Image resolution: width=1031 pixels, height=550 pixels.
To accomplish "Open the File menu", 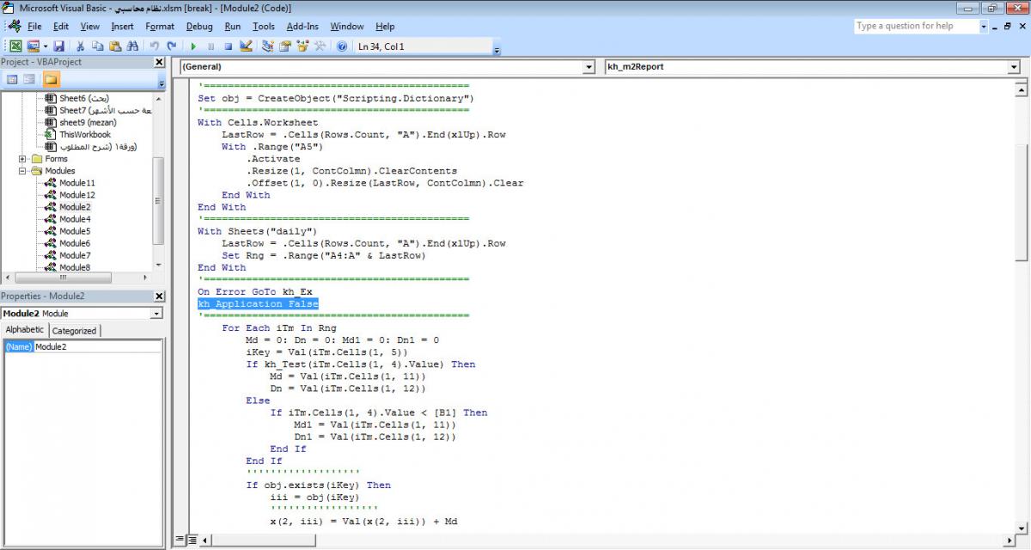I will (x=34, y=27).
